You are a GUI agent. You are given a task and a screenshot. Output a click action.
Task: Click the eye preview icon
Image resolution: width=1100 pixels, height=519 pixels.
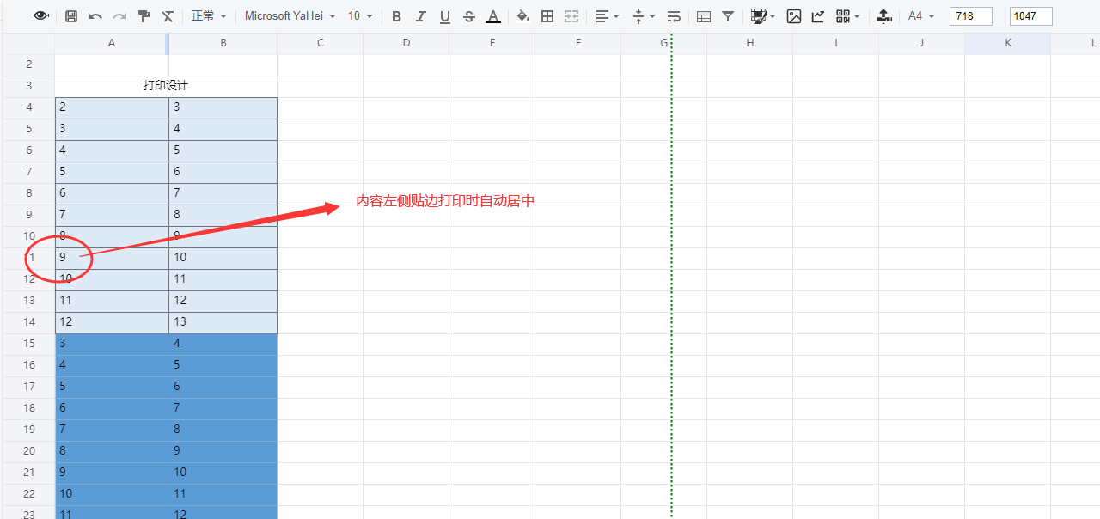point(41,16)
